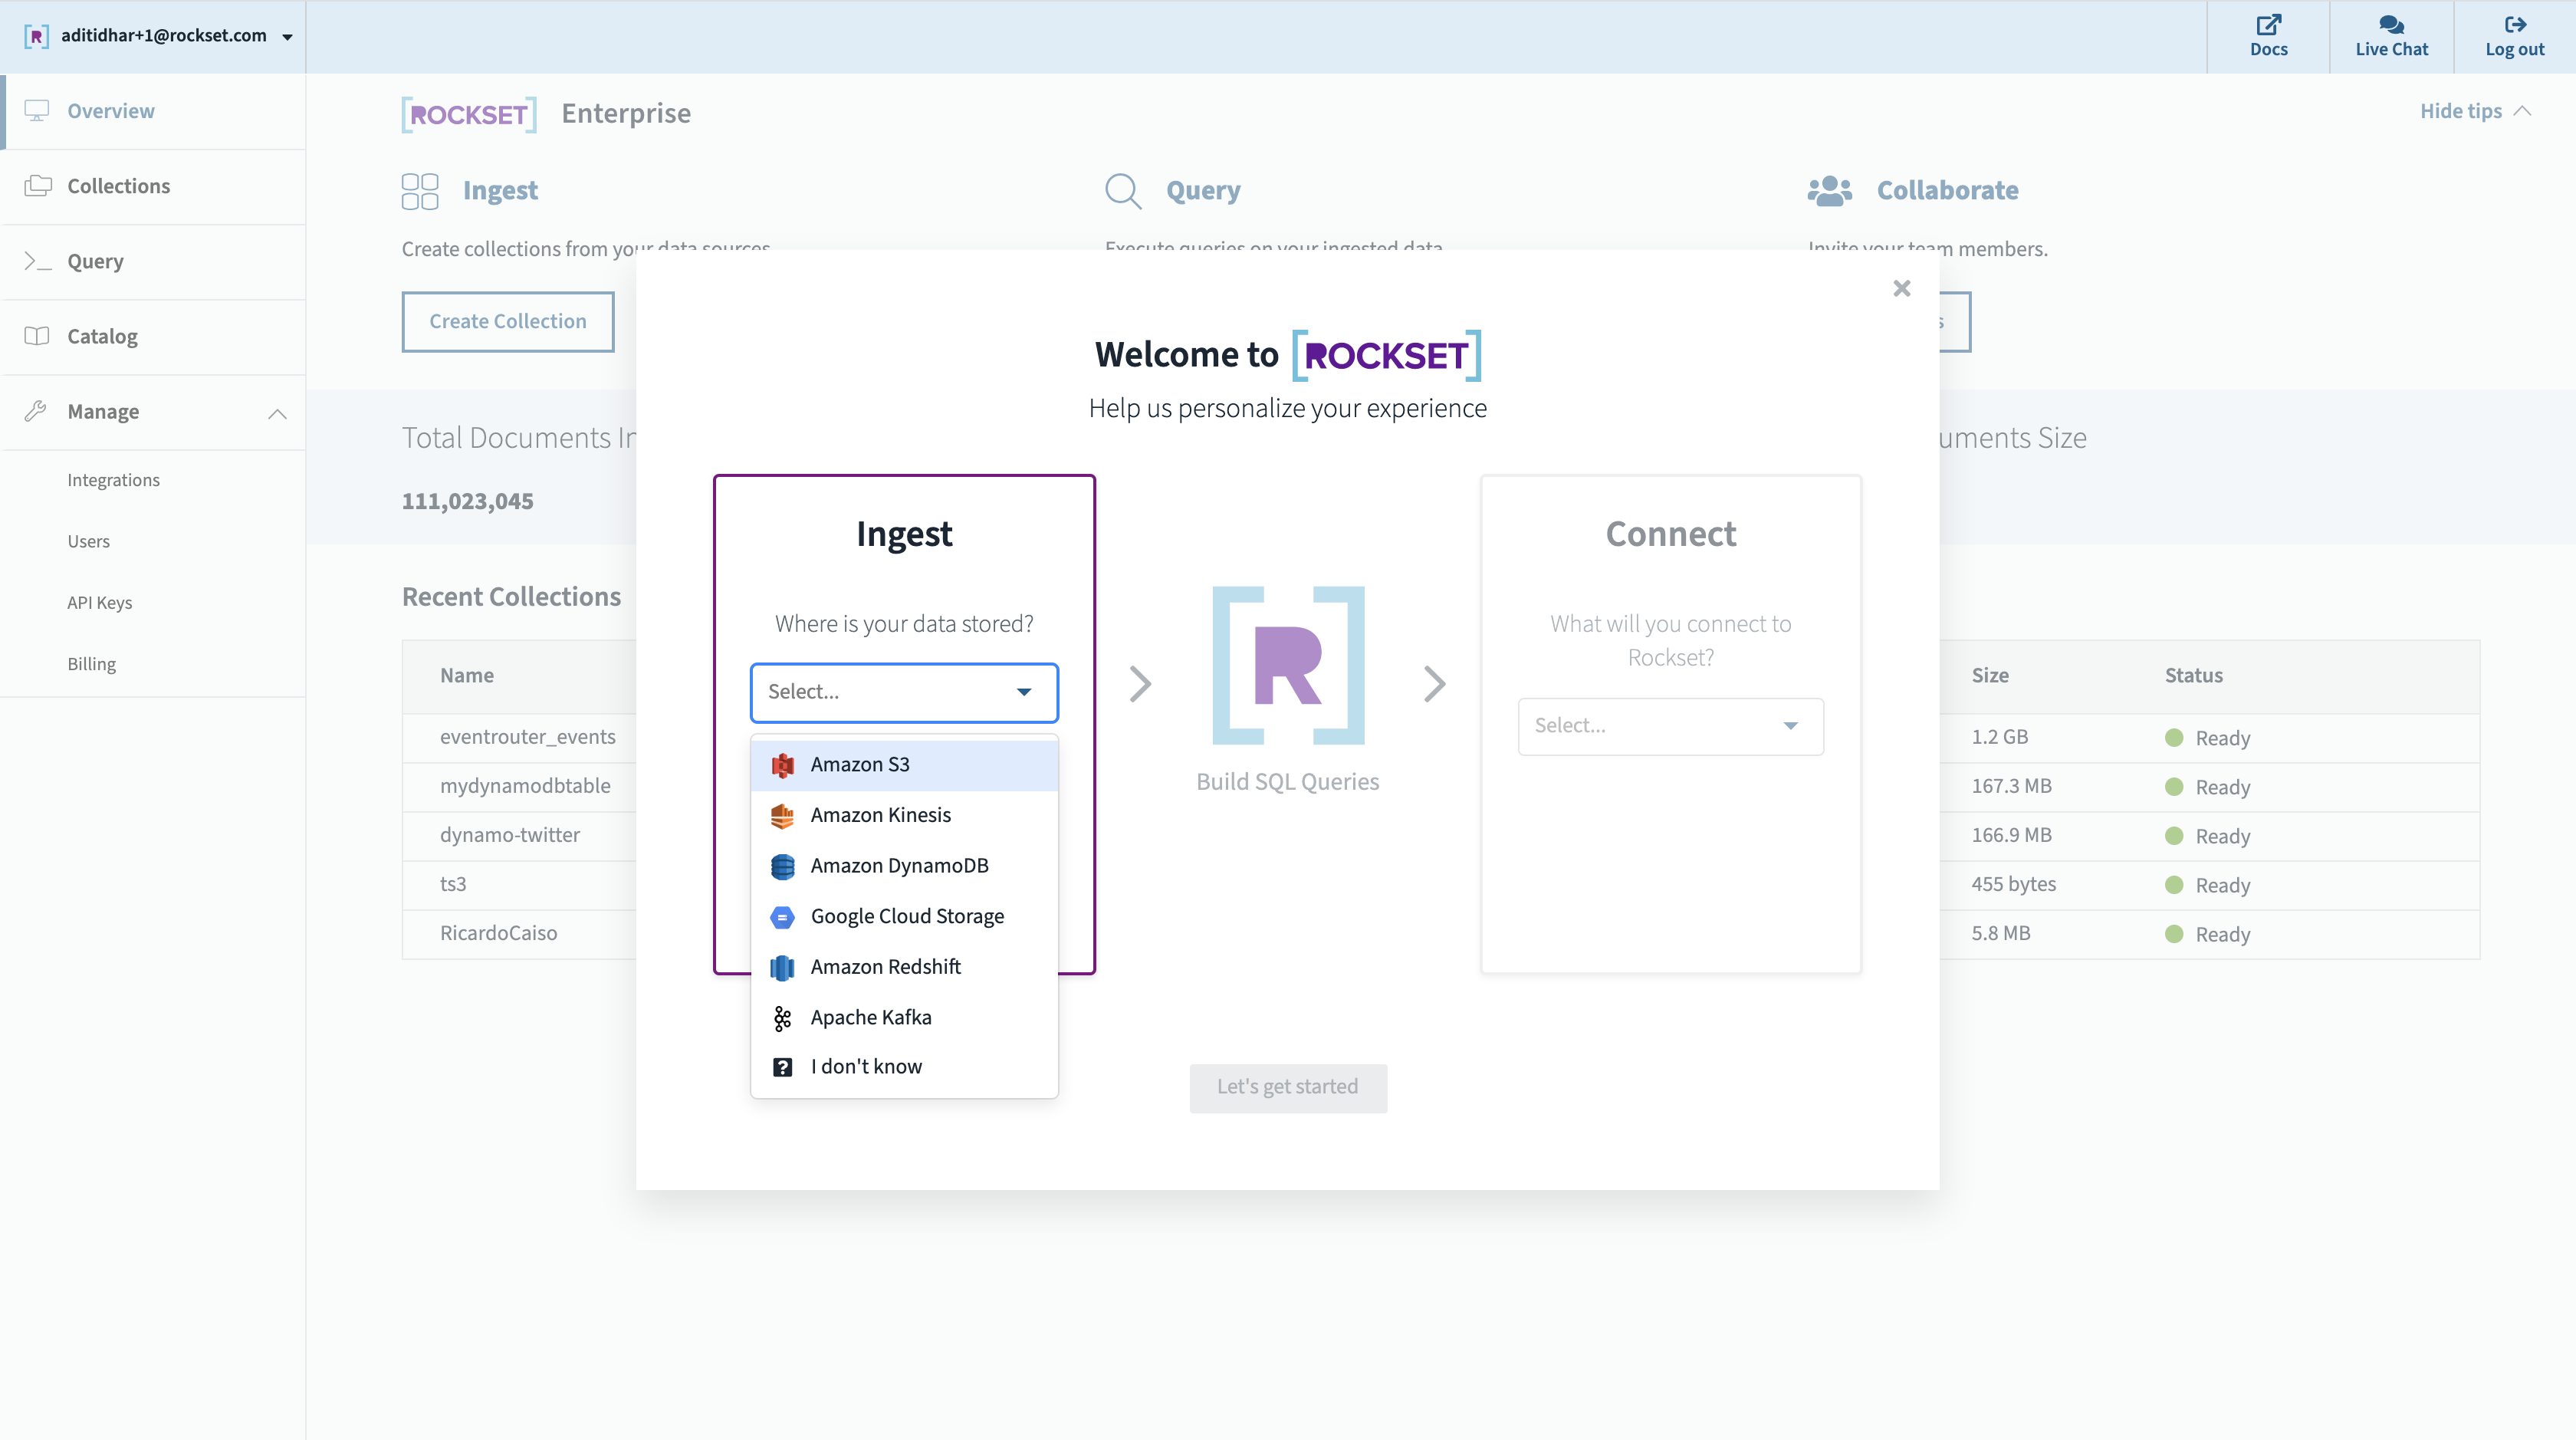
Task: Open Integrations under Manage
Action: coord(113,480)
